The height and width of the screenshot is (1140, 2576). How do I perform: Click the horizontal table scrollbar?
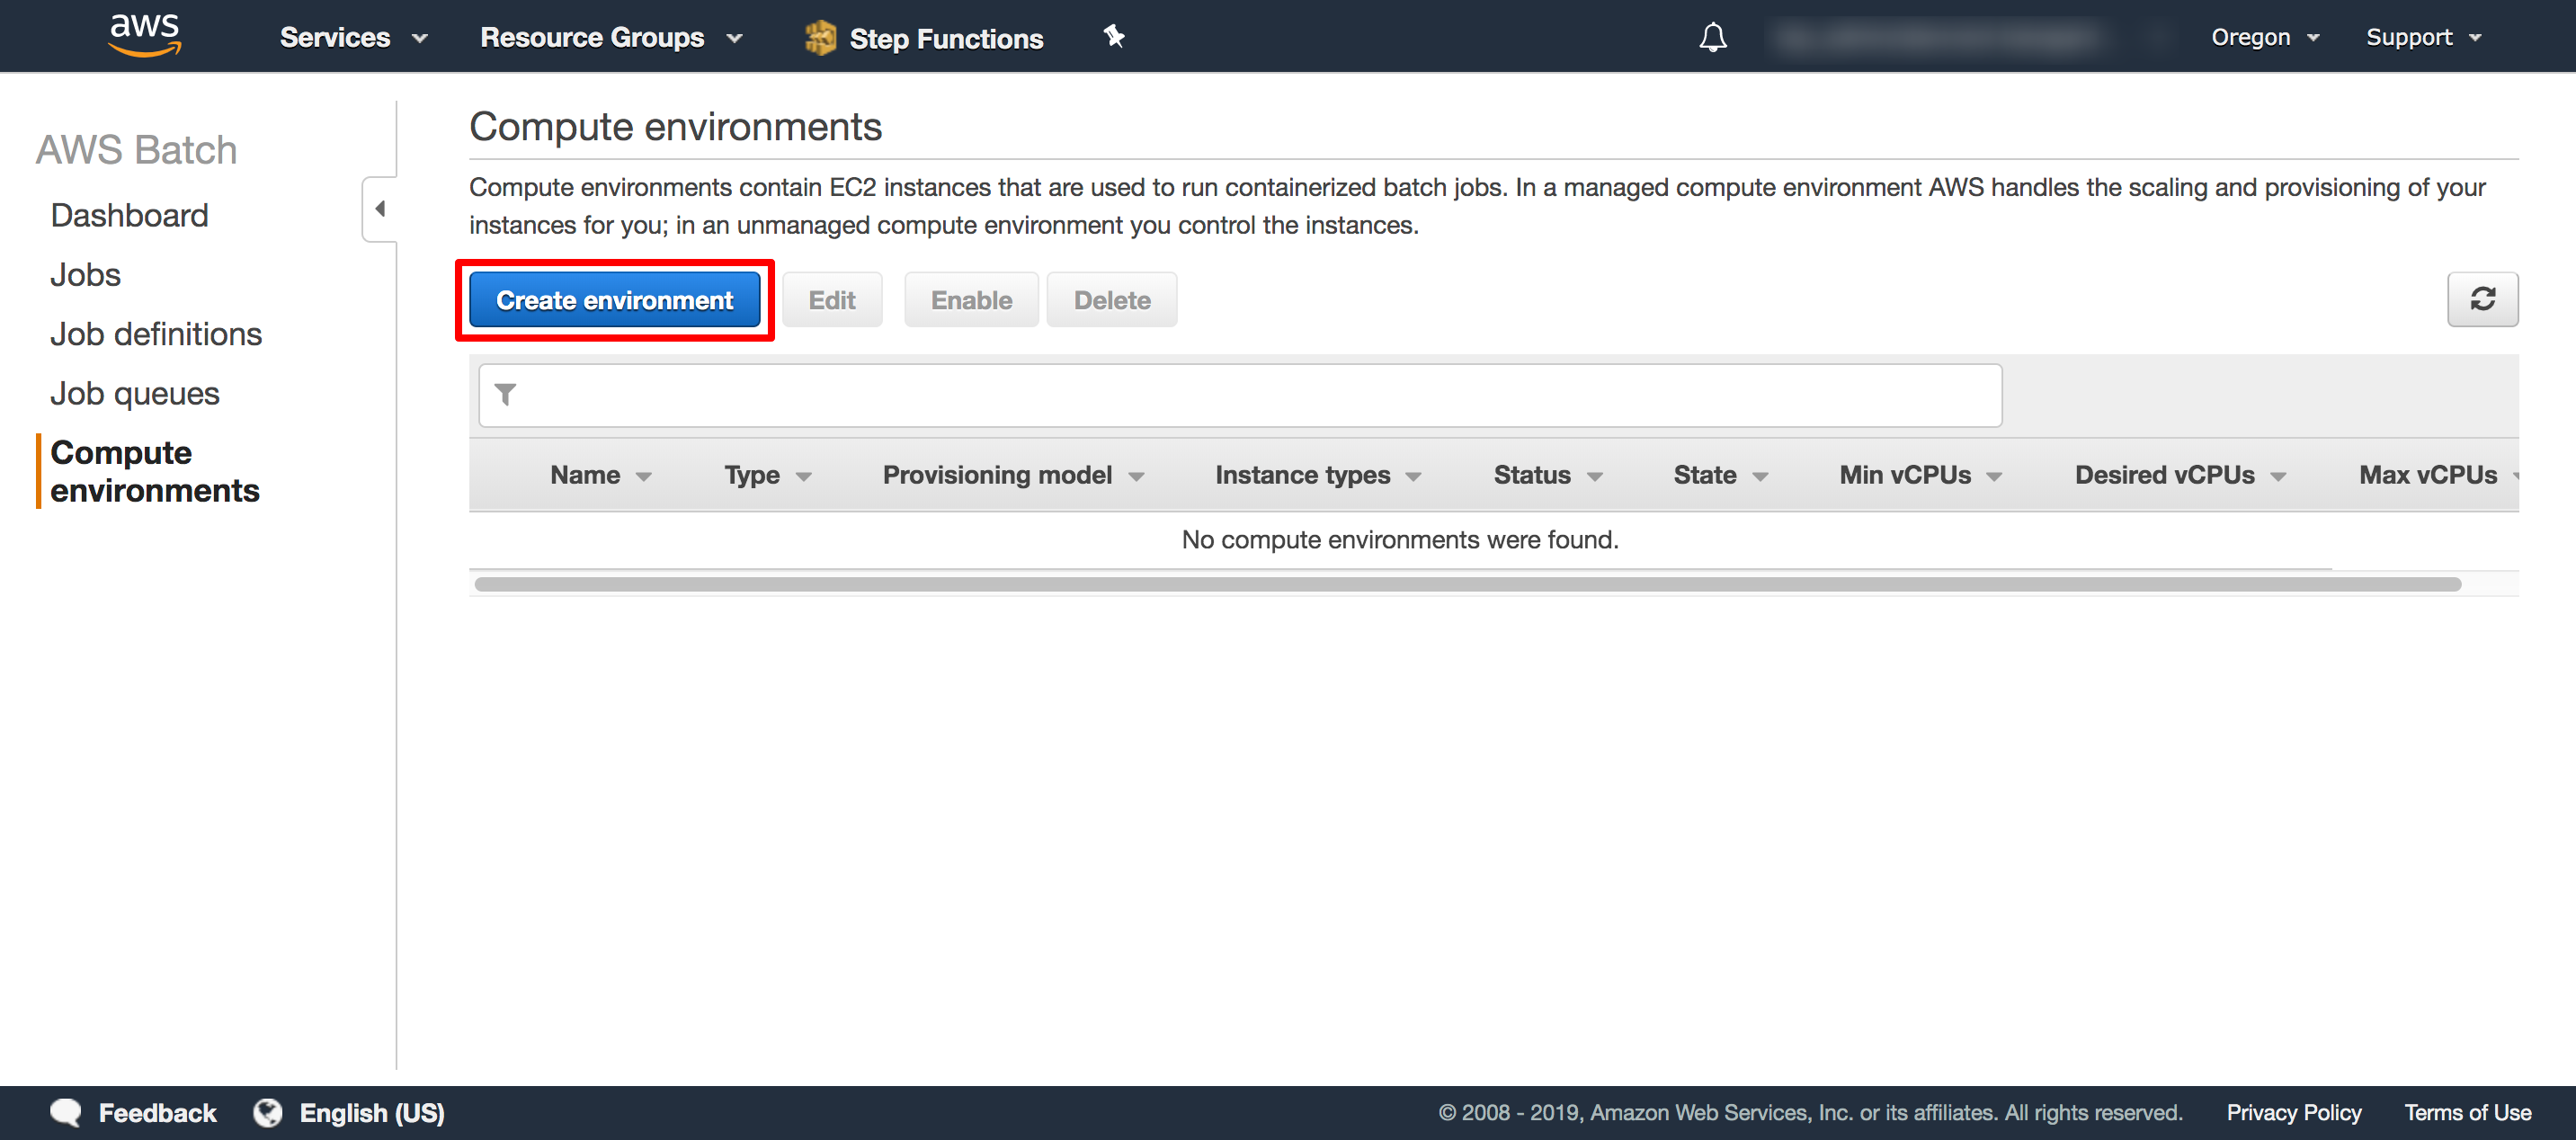[1467, 584]
